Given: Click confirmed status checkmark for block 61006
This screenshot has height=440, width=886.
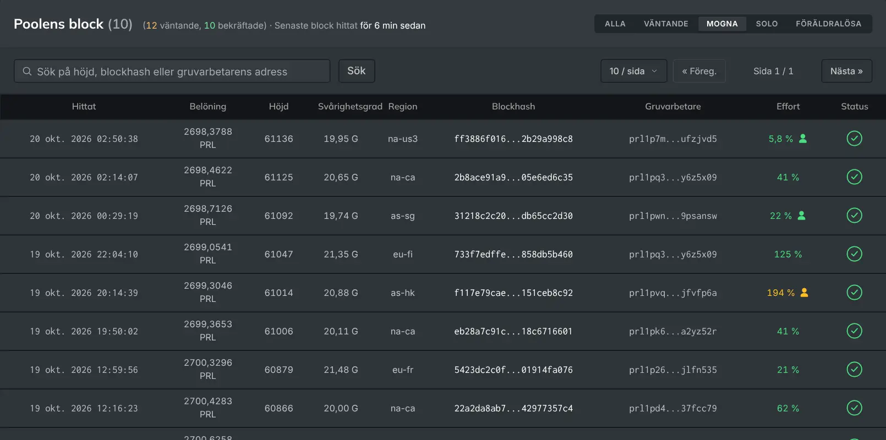Looking at the screenshot, I should 854,331.
